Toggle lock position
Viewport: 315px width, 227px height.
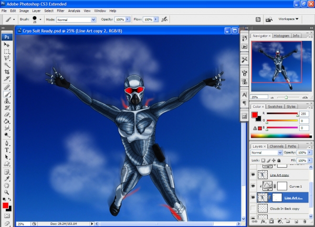(x=274, y=160)
